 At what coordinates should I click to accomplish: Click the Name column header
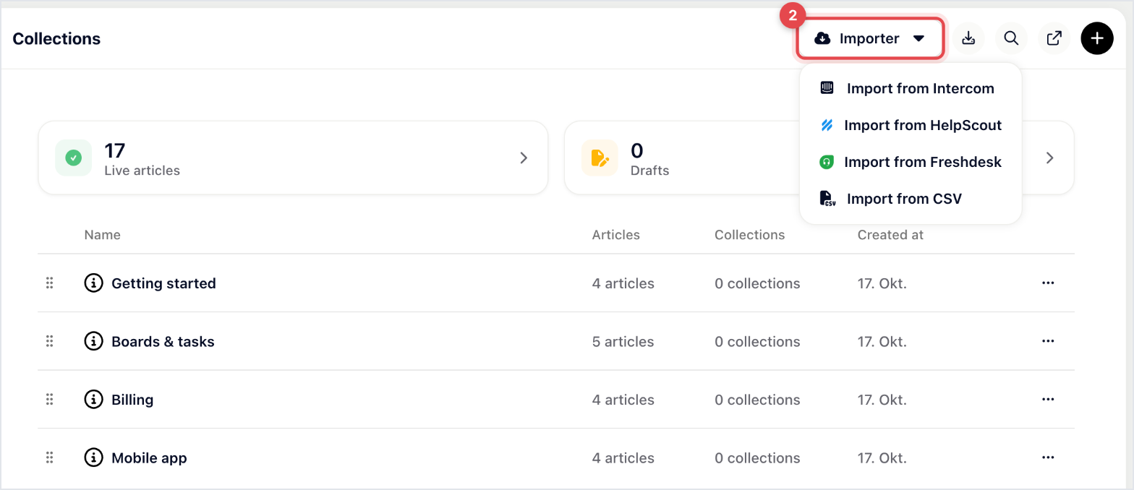102,235
